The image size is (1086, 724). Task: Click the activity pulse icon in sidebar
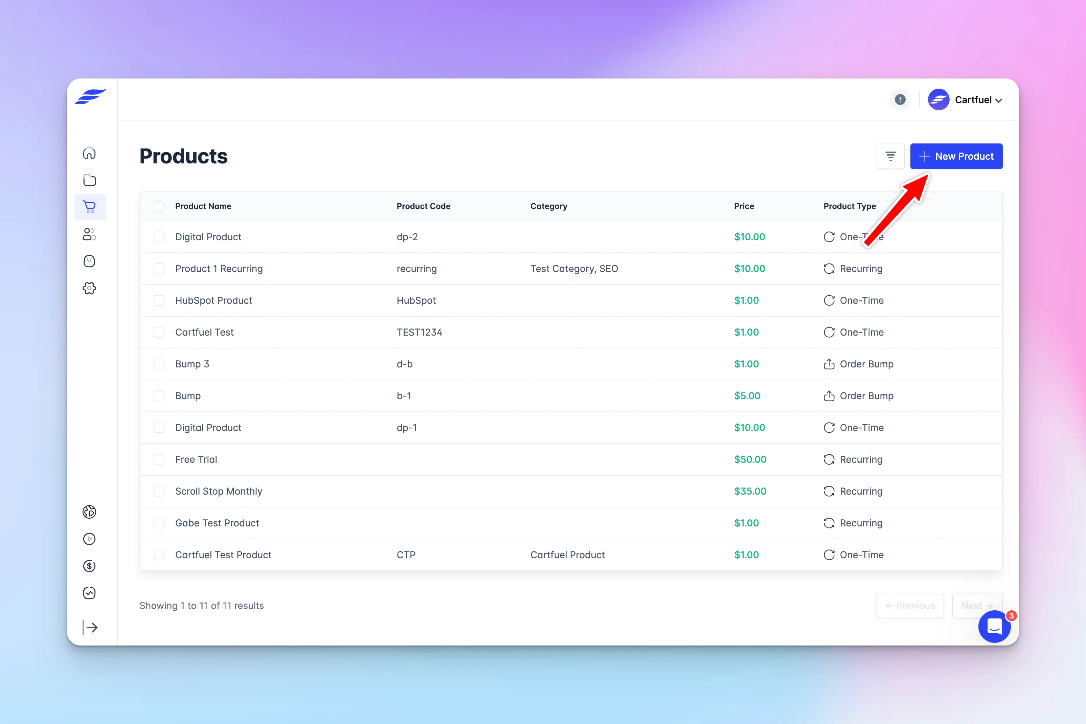(90, 593)
